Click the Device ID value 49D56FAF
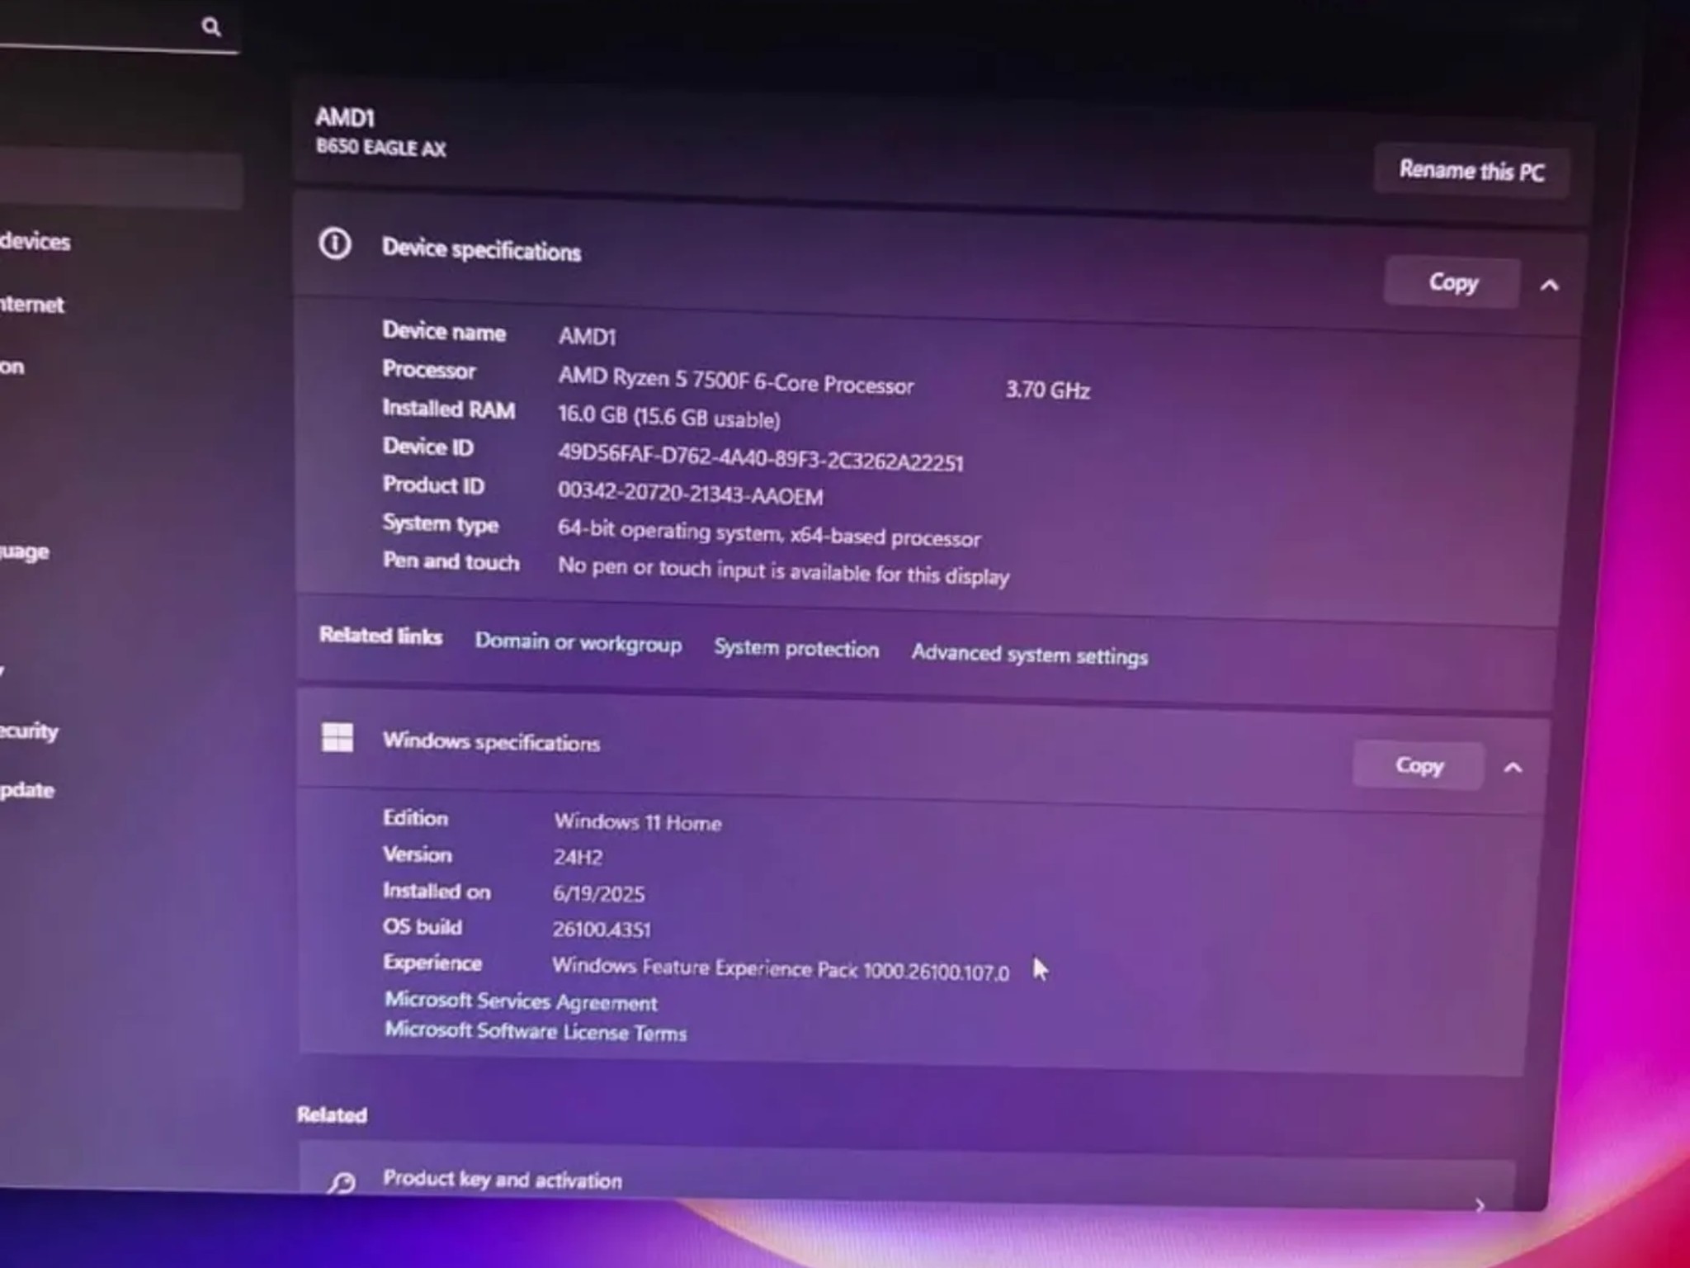The image size is (1690, 1268). click(760, 457)
